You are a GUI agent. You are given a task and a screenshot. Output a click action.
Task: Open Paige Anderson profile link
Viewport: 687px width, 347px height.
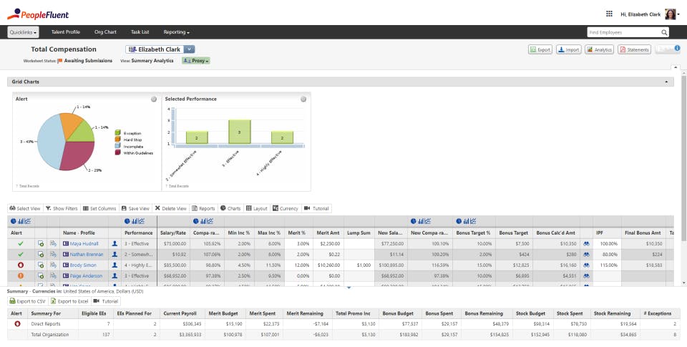[x=86, y=276]
